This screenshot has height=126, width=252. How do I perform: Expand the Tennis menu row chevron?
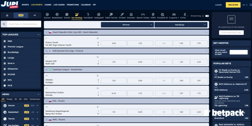point(38,119)
